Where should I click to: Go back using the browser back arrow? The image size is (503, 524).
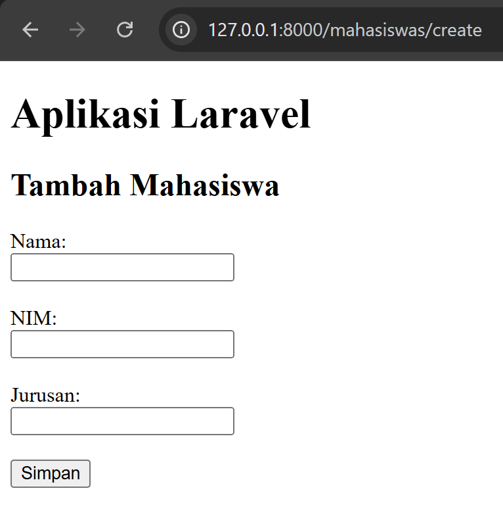[x=30, y=30]
